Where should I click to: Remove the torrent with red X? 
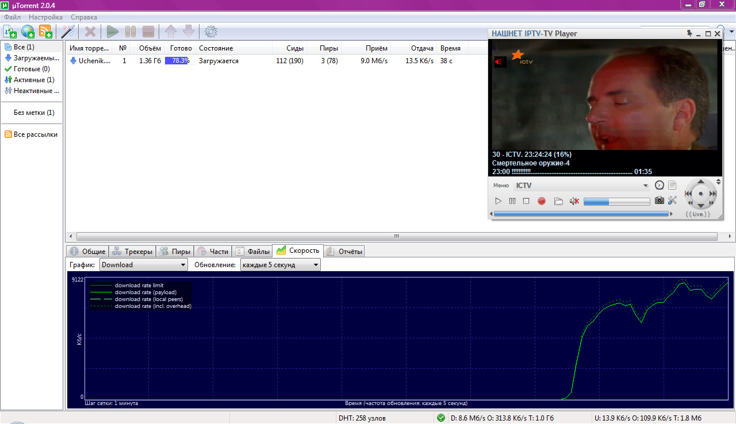90,32
